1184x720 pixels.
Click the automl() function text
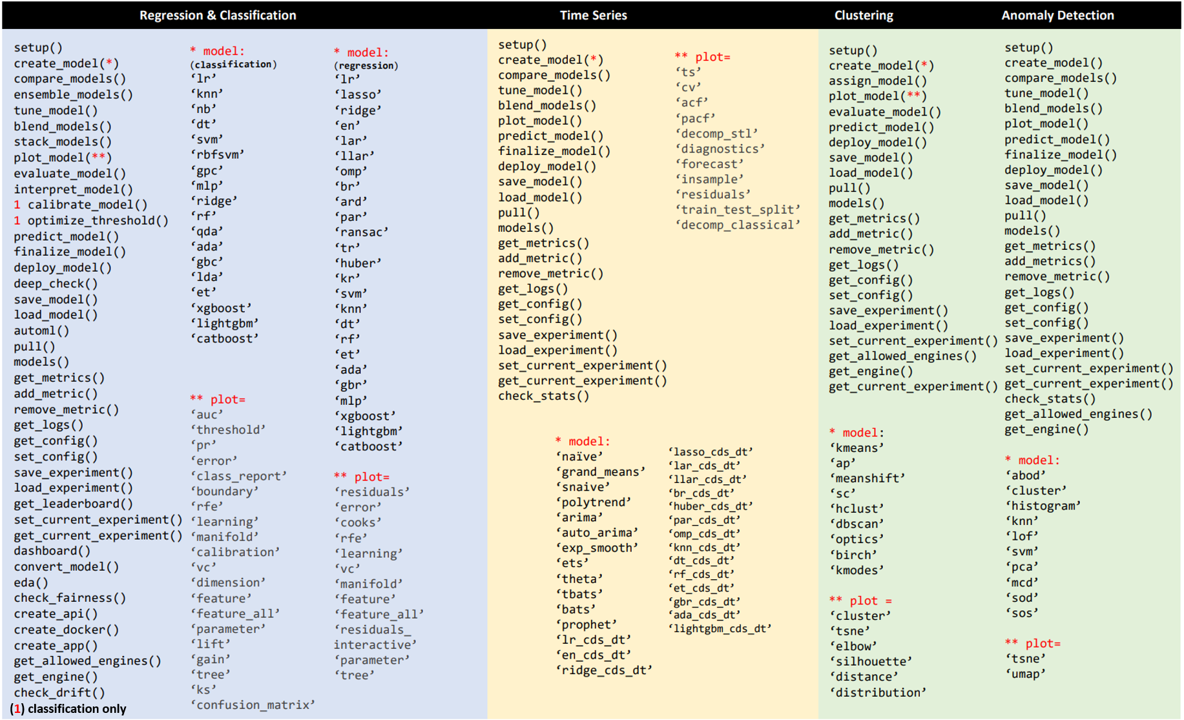click(41, 331)
